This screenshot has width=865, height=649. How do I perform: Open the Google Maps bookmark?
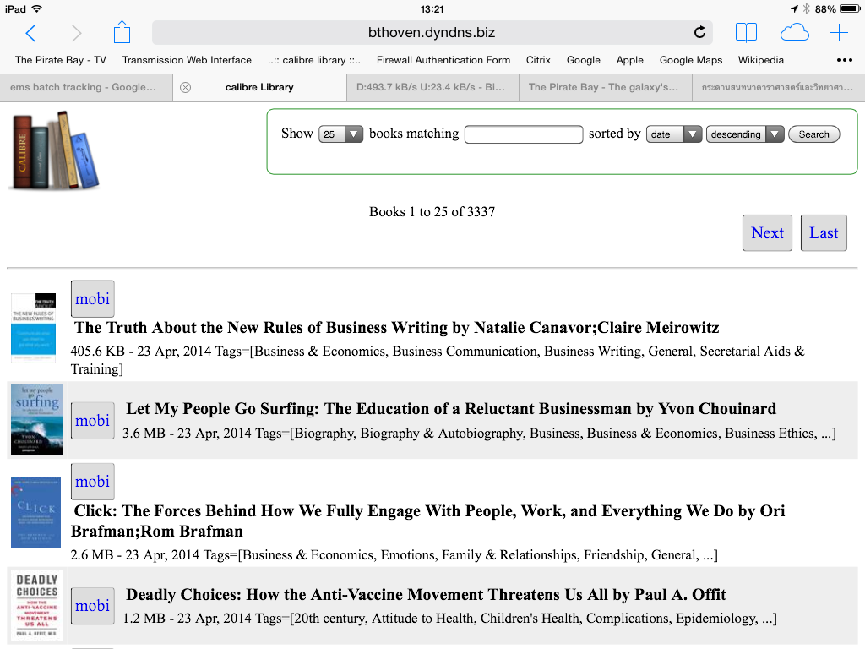pyautogui.click(x=691, y=60)
